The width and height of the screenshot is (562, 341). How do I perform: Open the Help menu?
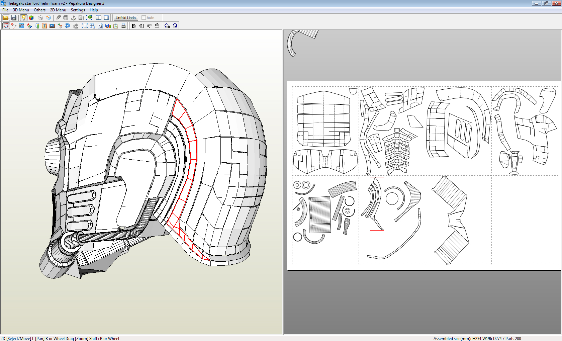point(94,10)
